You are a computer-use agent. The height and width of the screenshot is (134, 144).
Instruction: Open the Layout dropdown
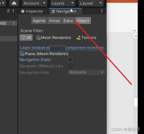click(91, 3)
